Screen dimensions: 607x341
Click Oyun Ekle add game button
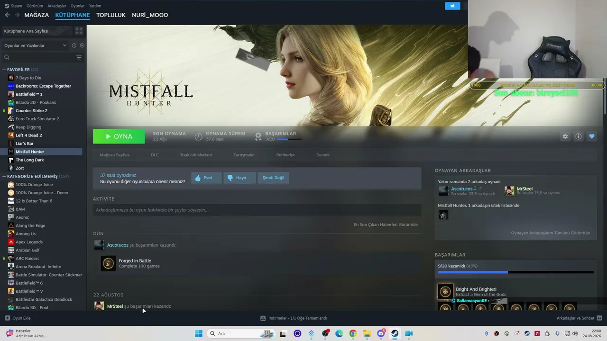click(18, 318)
